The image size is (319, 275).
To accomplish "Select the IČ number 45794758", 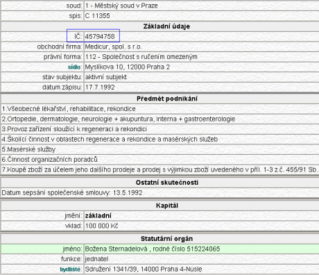I will point(100,37).
